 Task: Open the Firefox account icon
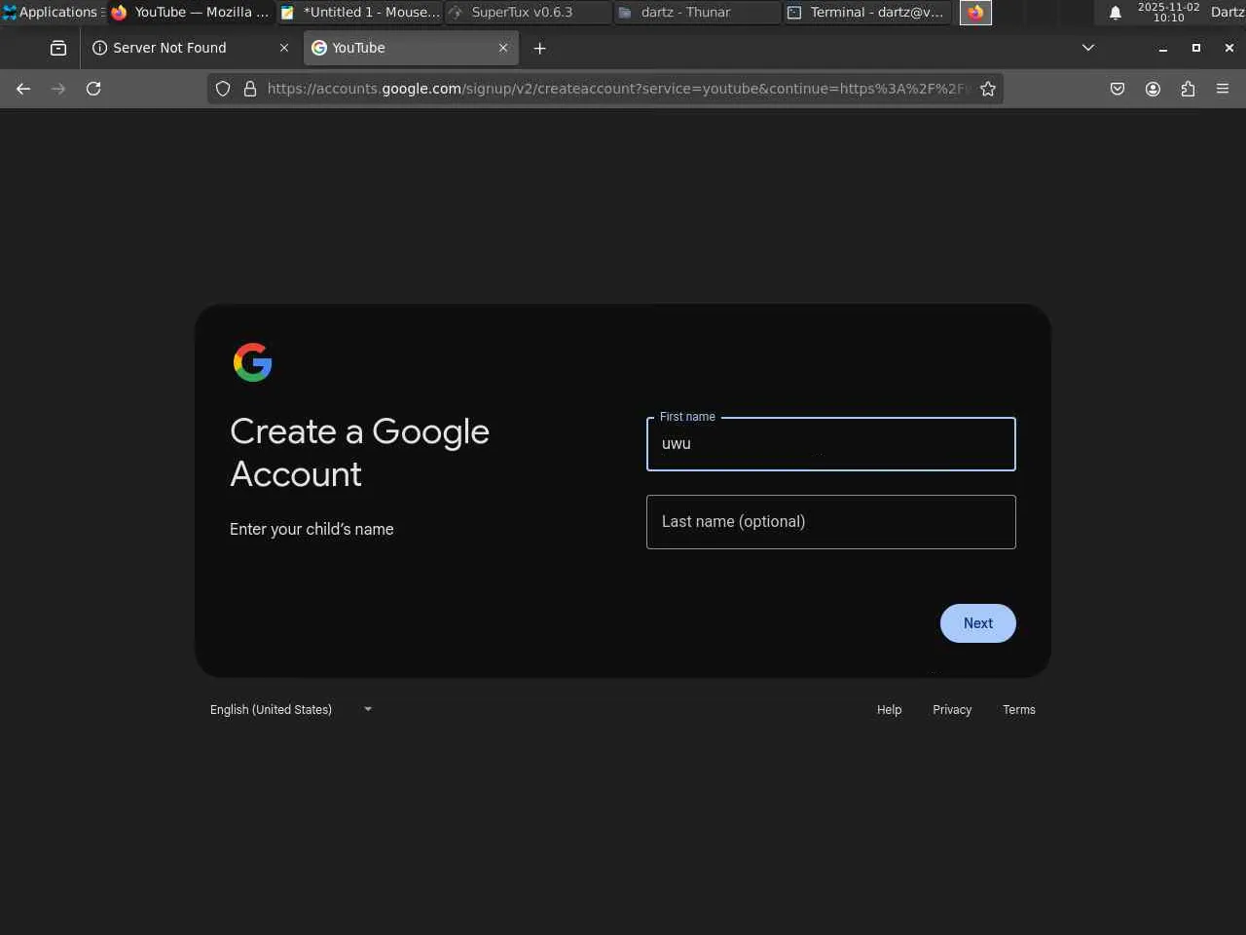1153,89
